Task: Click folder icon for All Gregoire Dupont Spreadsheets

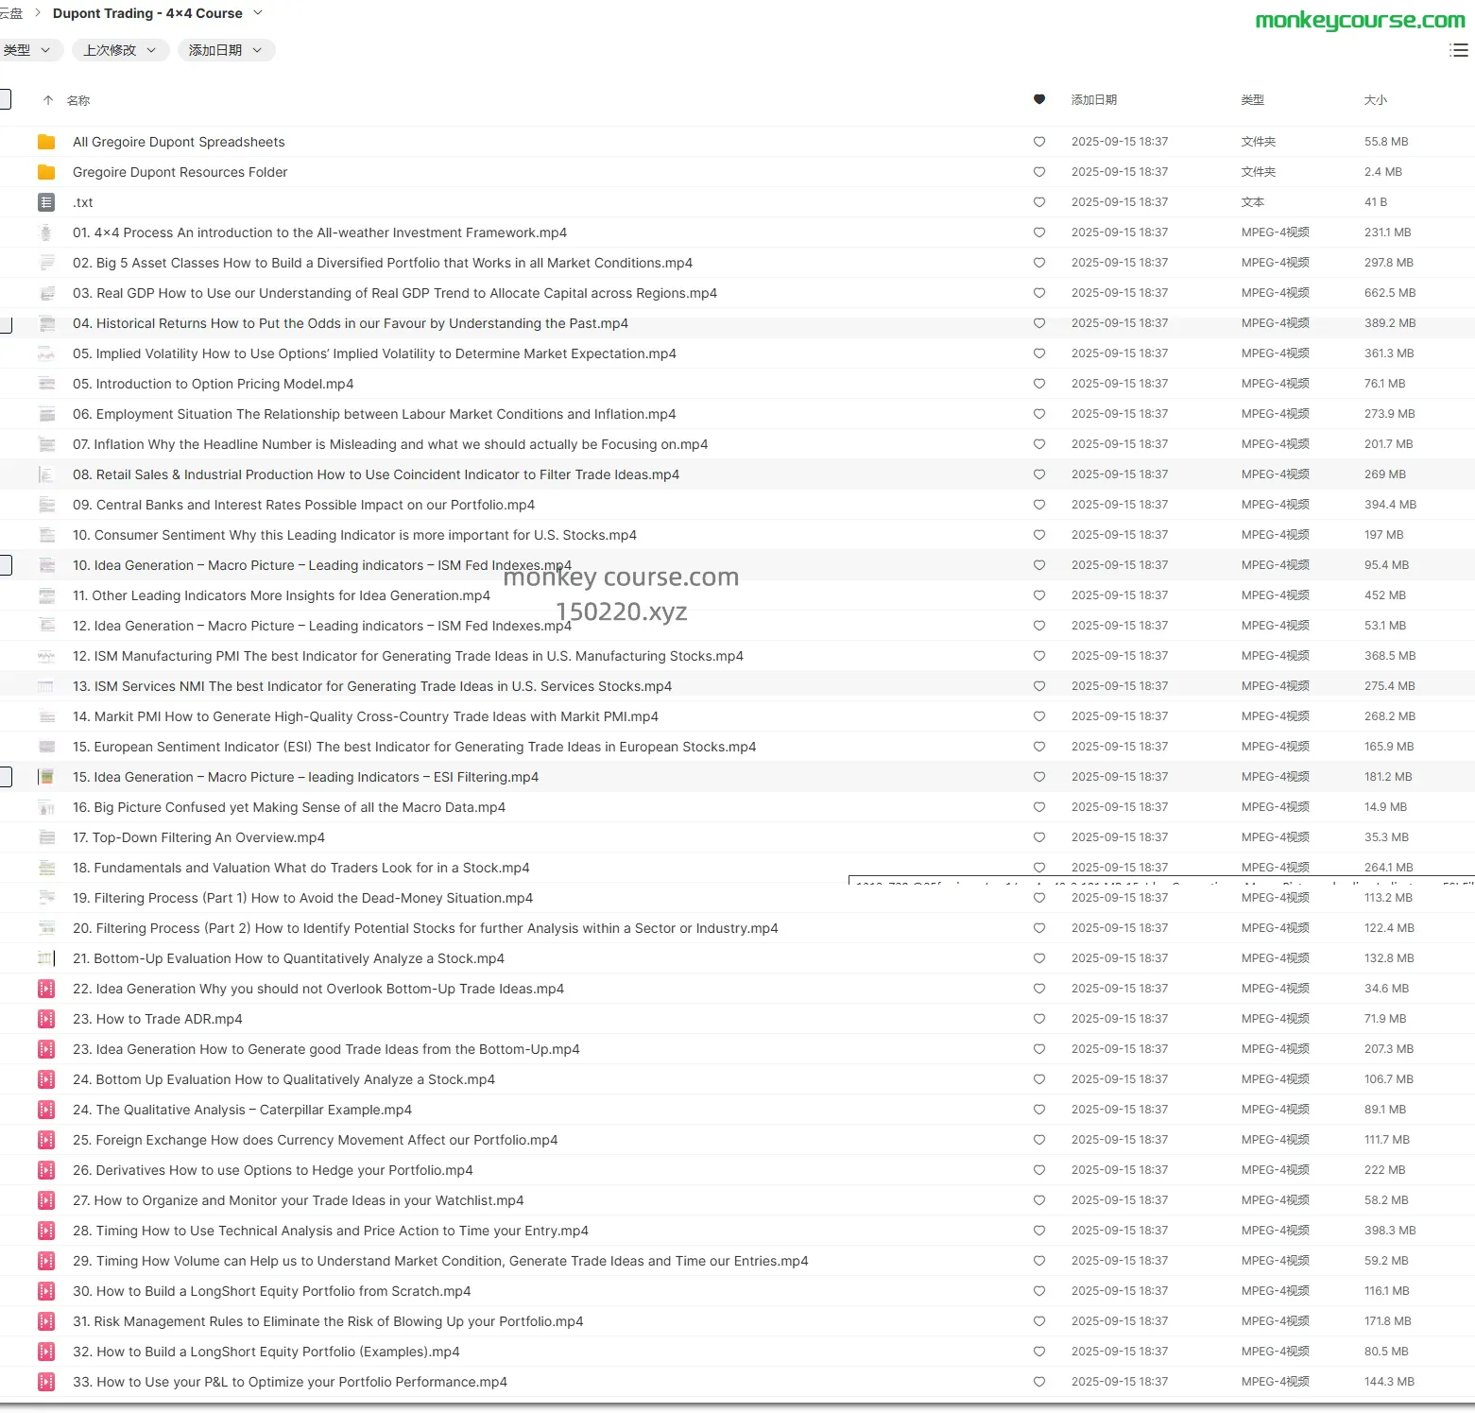Action: pos(46,142)
